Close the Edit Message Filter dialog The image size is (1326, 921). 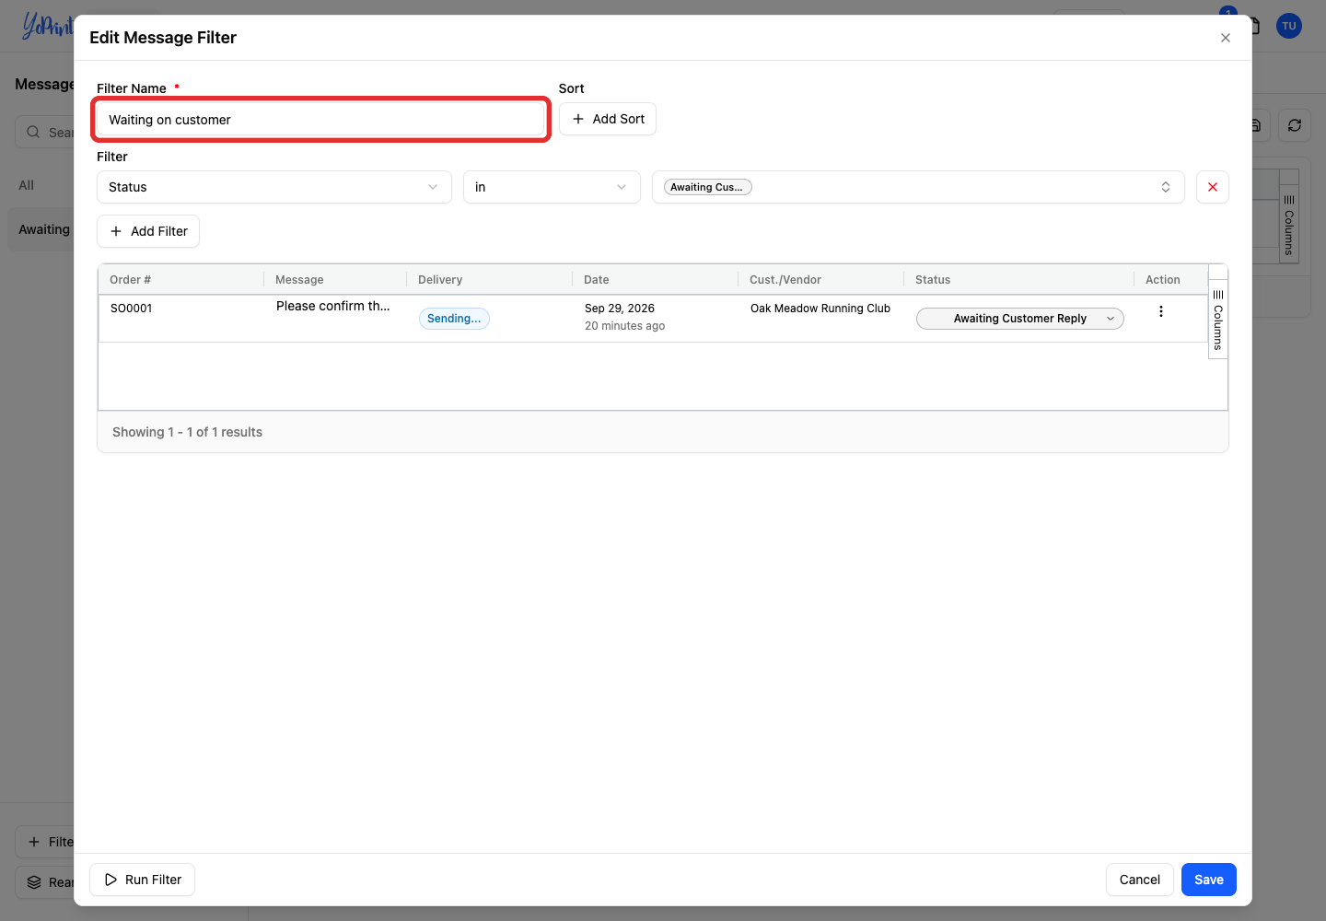pos(1225,38)
